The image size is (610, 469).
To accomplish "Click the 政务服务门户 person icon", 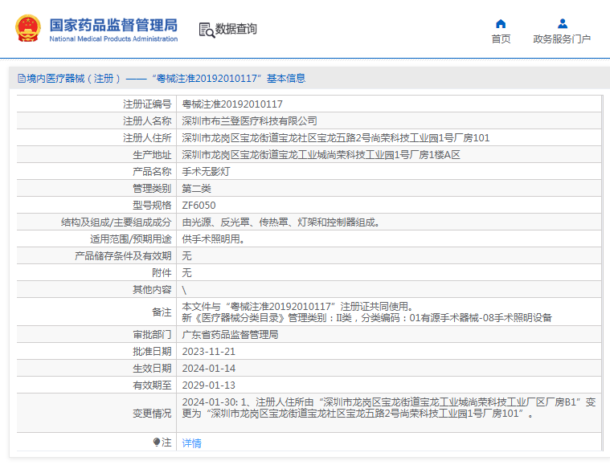I will (x=562, y=23).
